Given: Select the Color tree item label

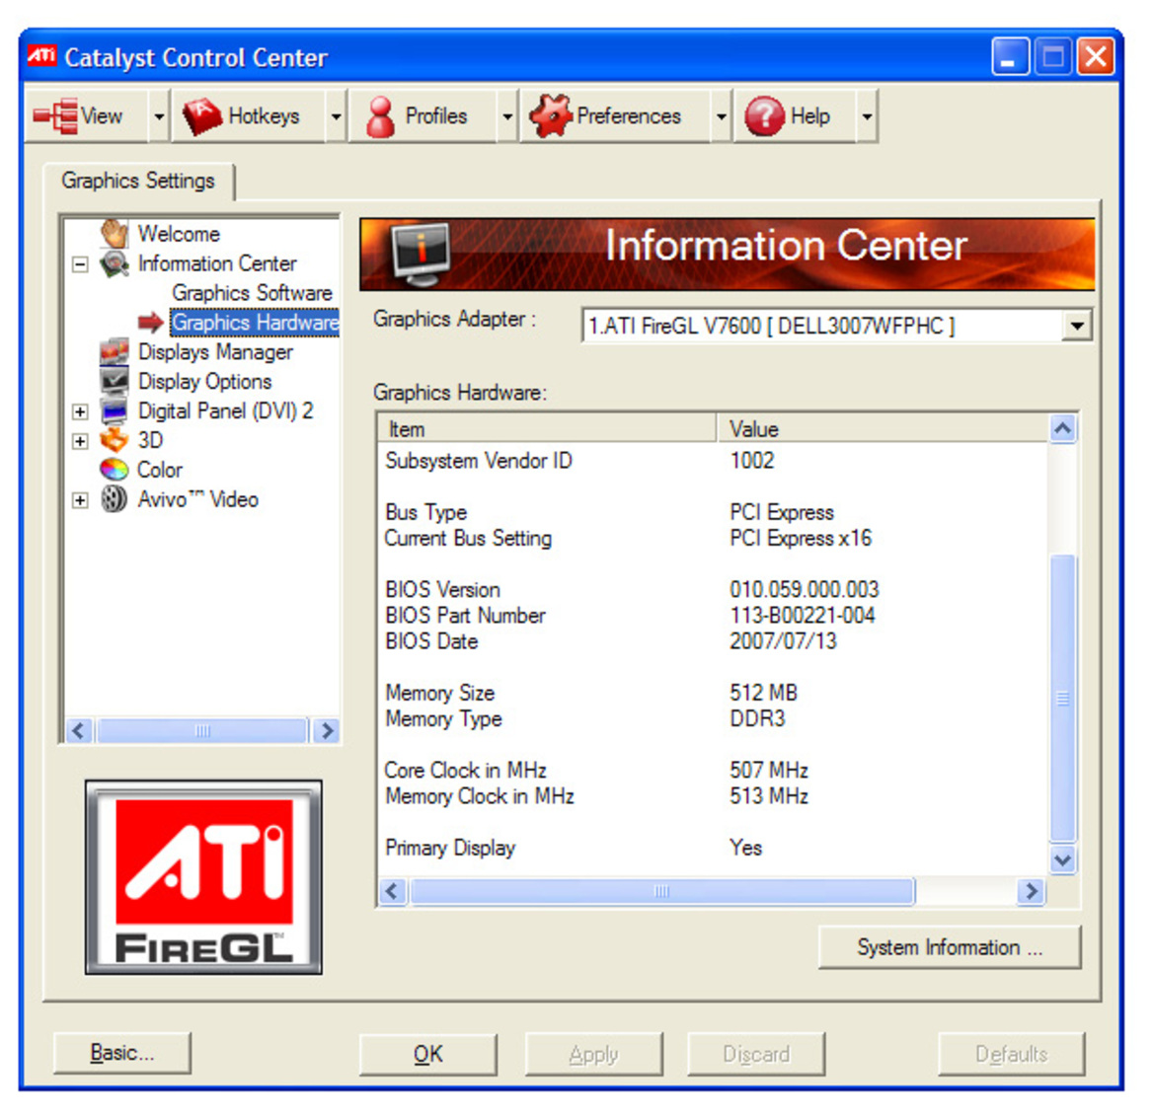Looking at the screenshot, I should (x=160, y=470).
